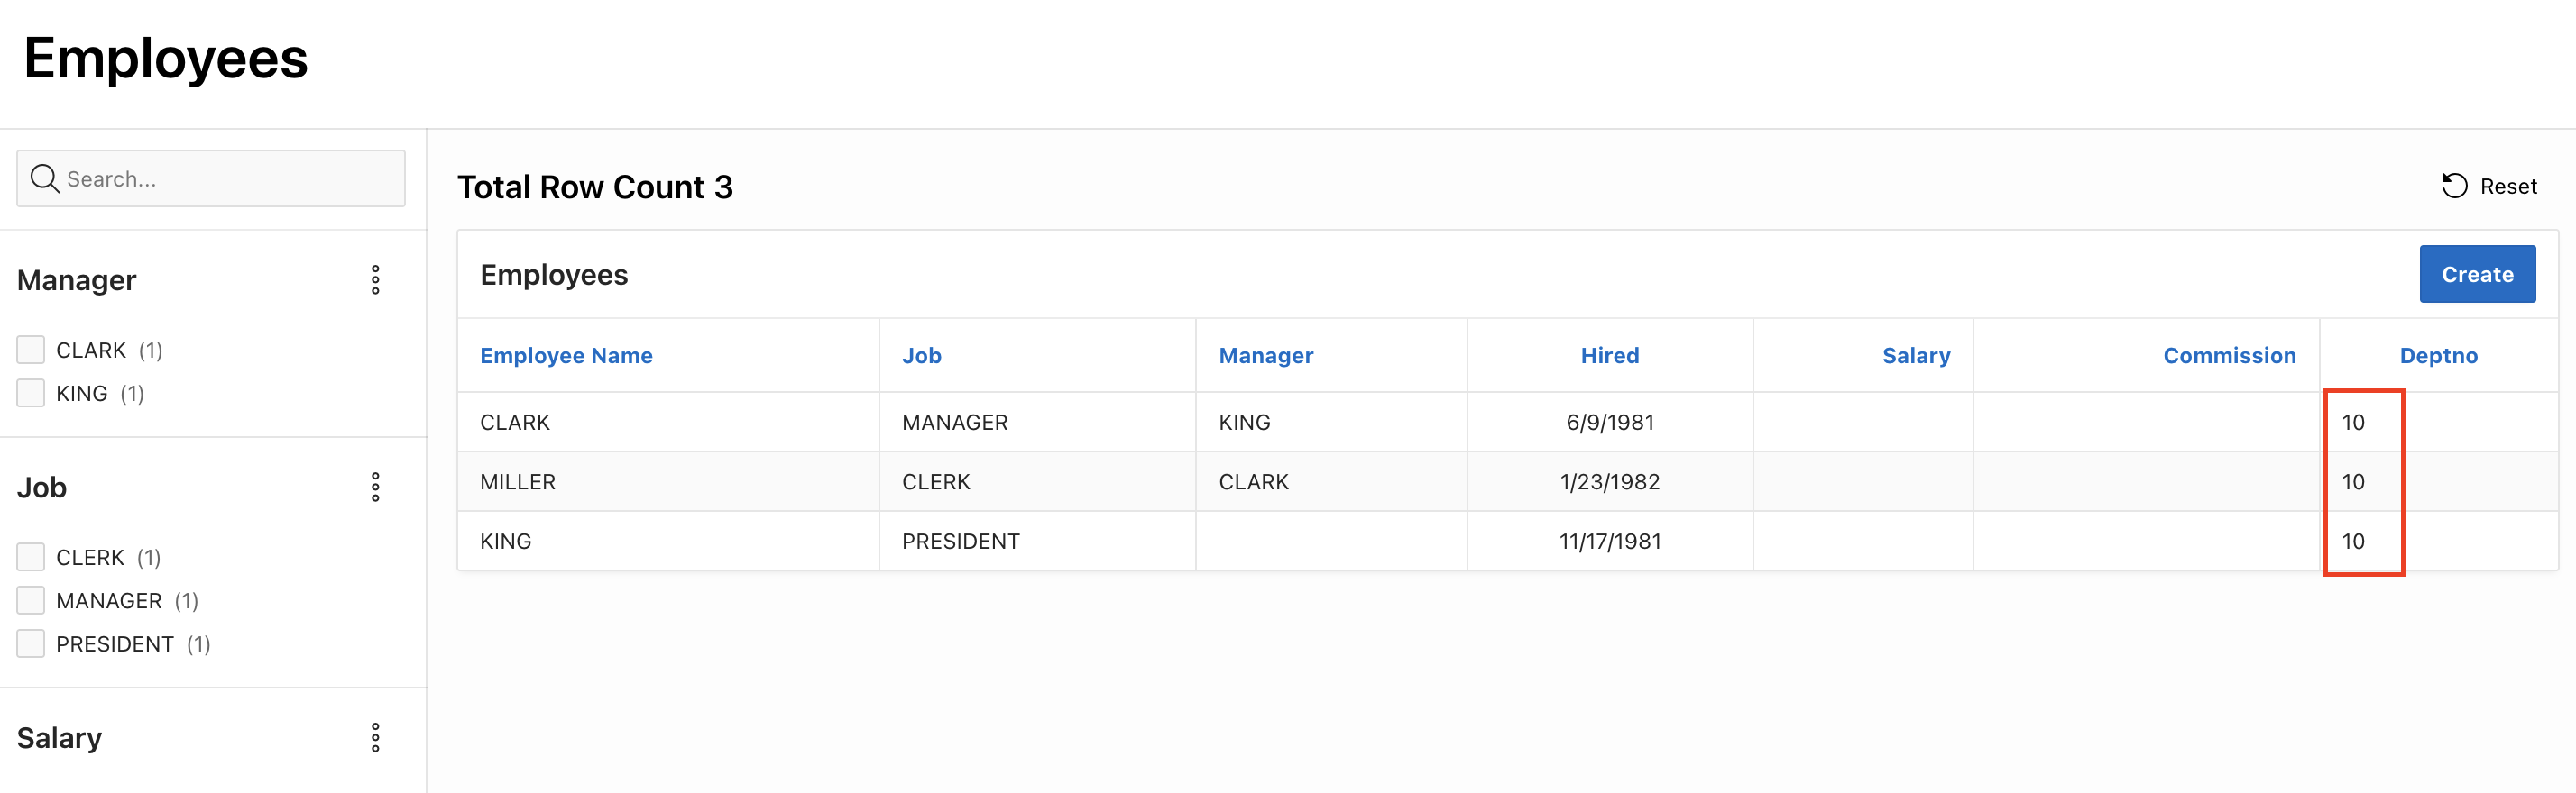Image resolution: width=2576 pixels, height=793 pixels.
Task: Click the hired date 11/17/1981
Action: point(1609,542)
